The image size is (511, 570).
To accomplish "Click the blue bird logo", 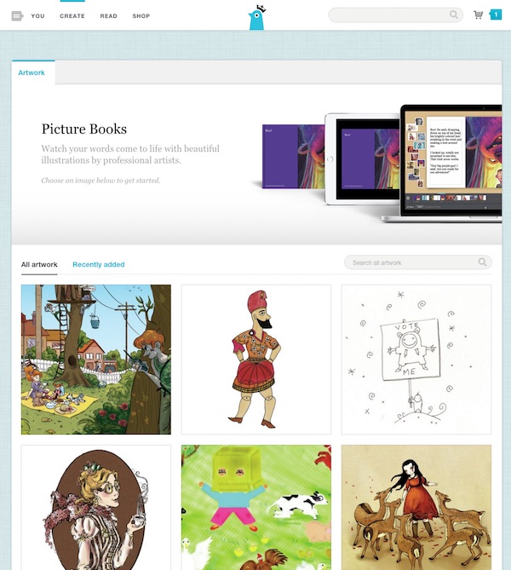I will 257,17.
